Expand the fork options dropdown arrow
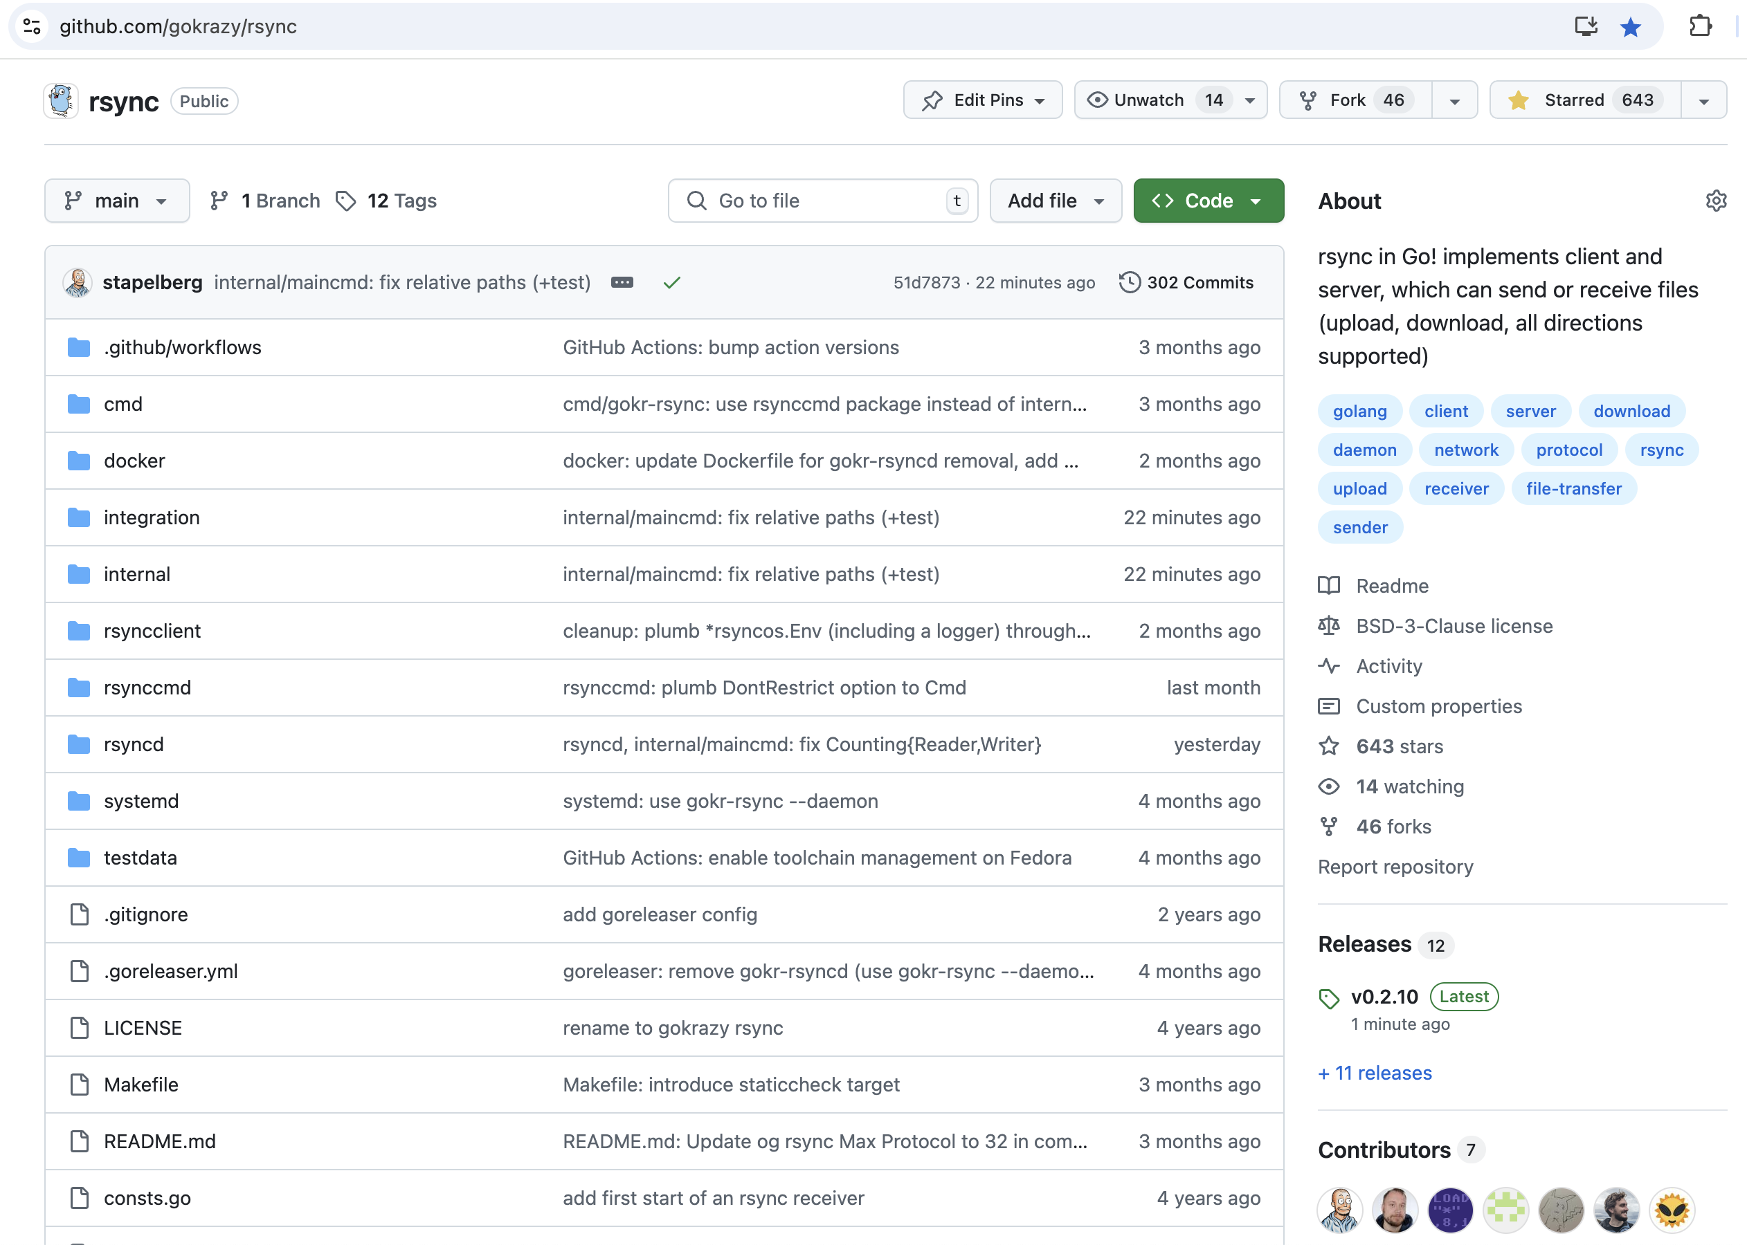 pos(1455,100)
